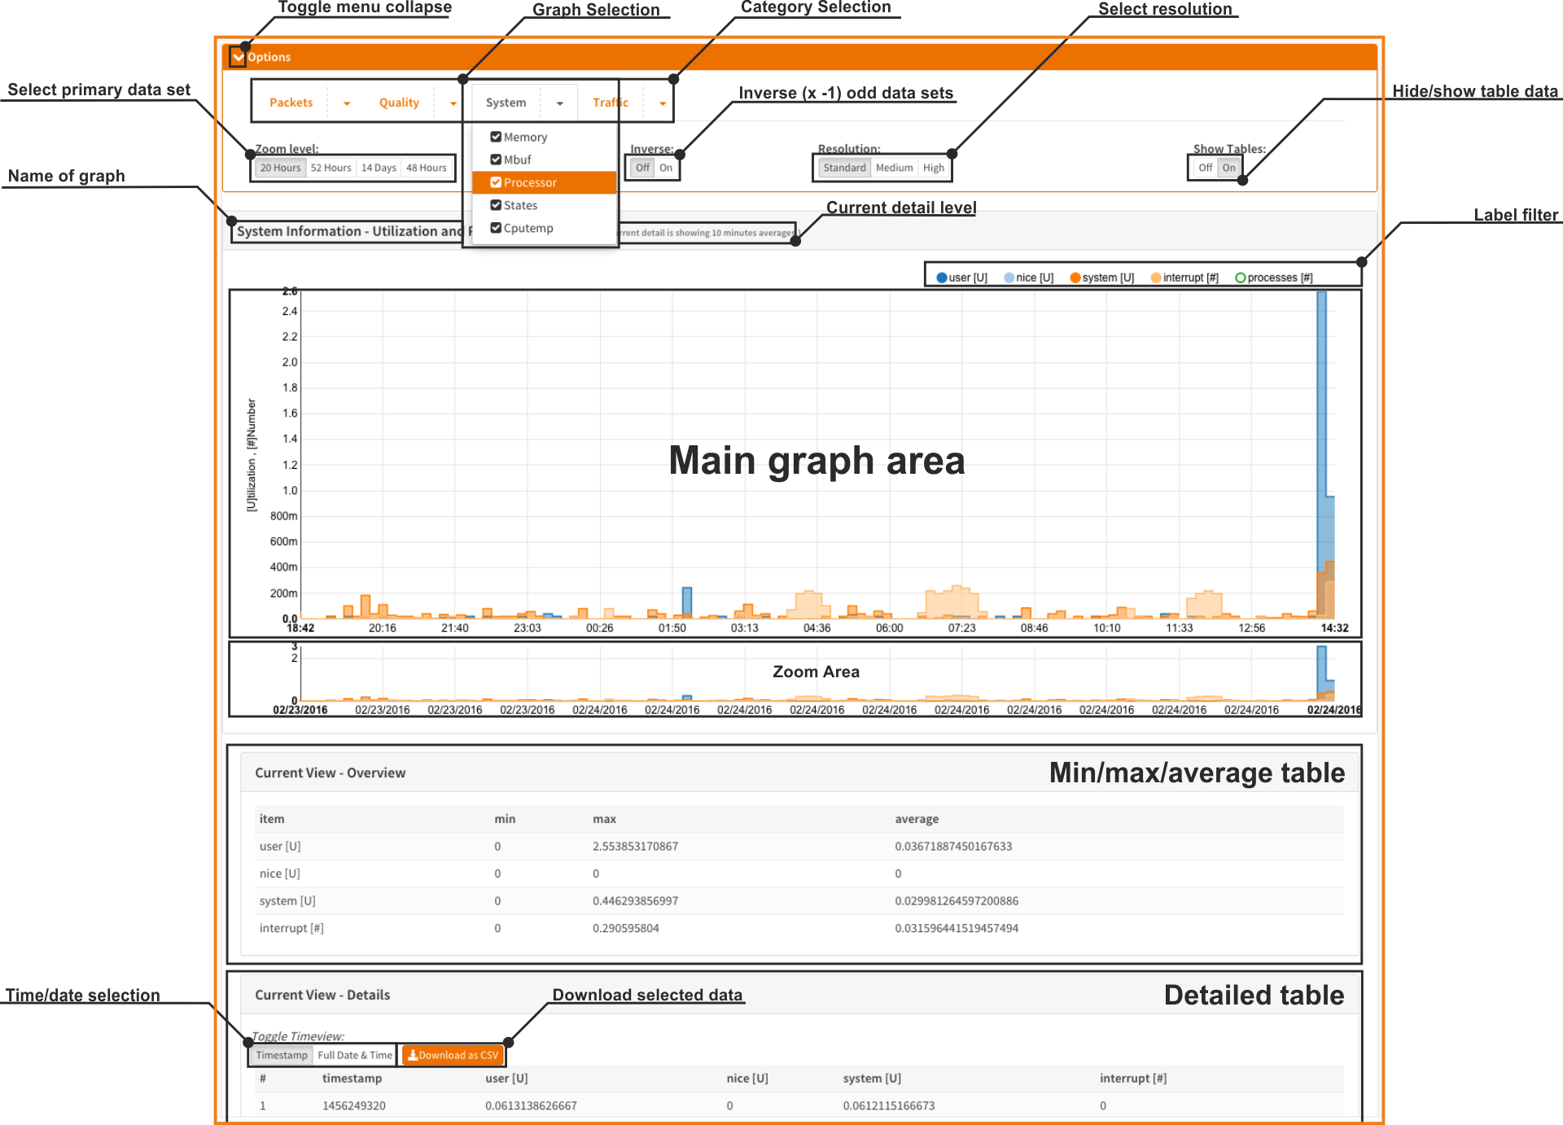The image size is (1563, 1125).
Task: Click the Download as CSV icon
Action: pos(413,1055)
